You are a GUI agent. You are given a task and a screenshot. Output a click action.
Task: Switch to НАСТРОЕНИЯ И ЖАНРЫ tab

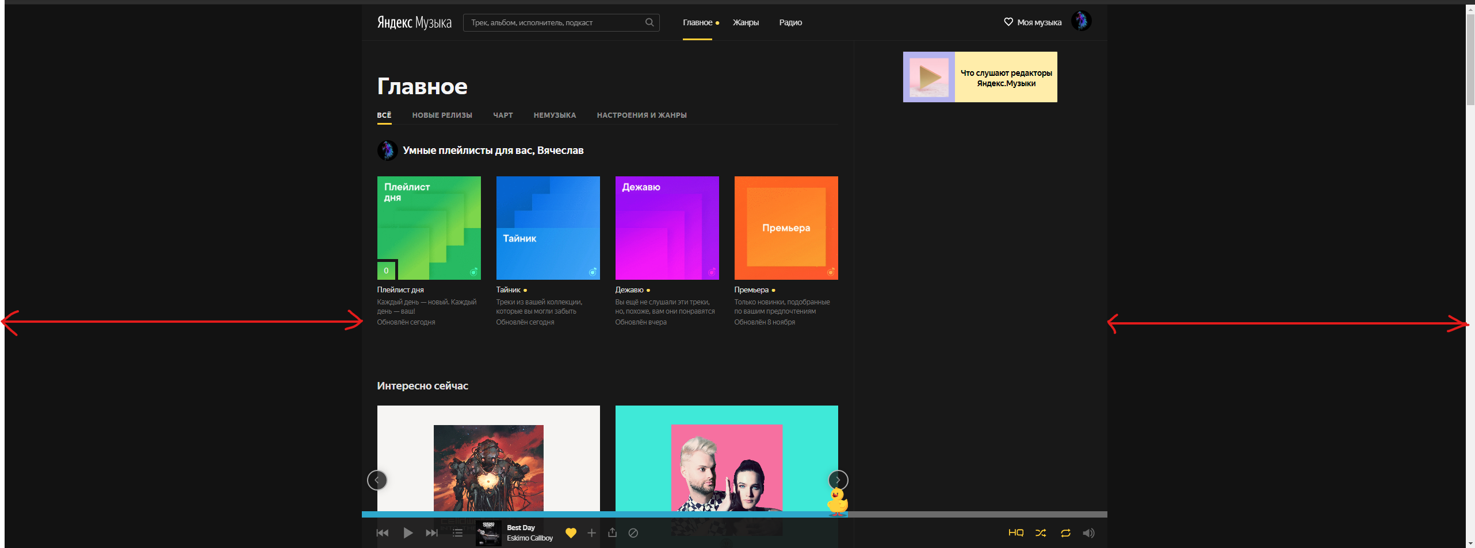click(641, 115)
